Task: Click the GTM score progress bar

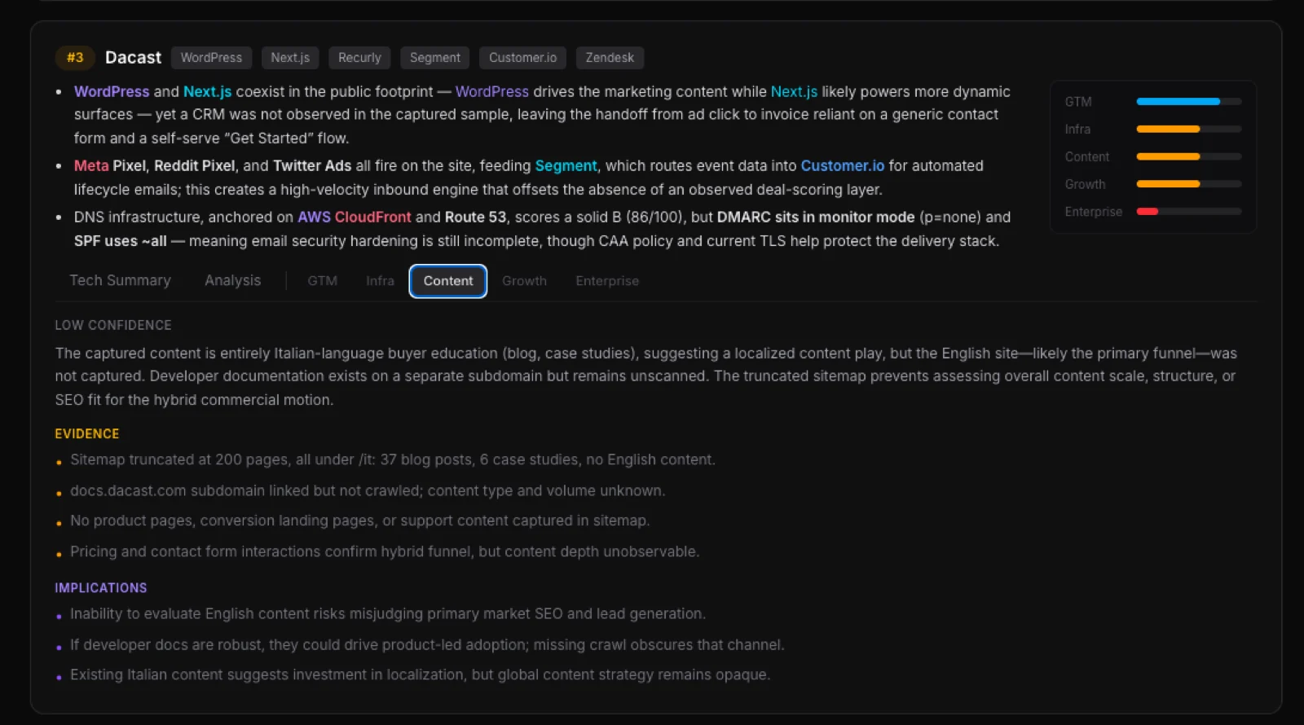Action: [x=1189, y=102]
